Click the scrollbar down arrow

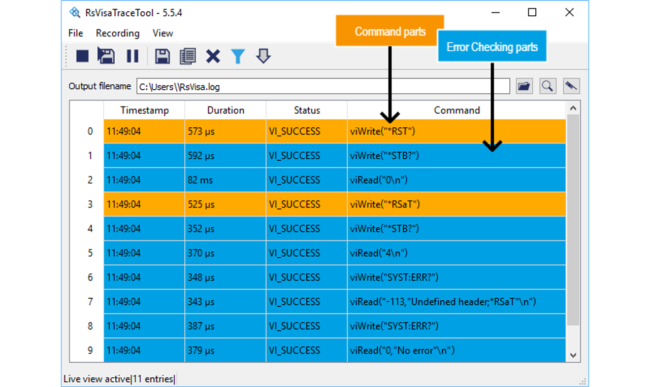coord(573,356)
